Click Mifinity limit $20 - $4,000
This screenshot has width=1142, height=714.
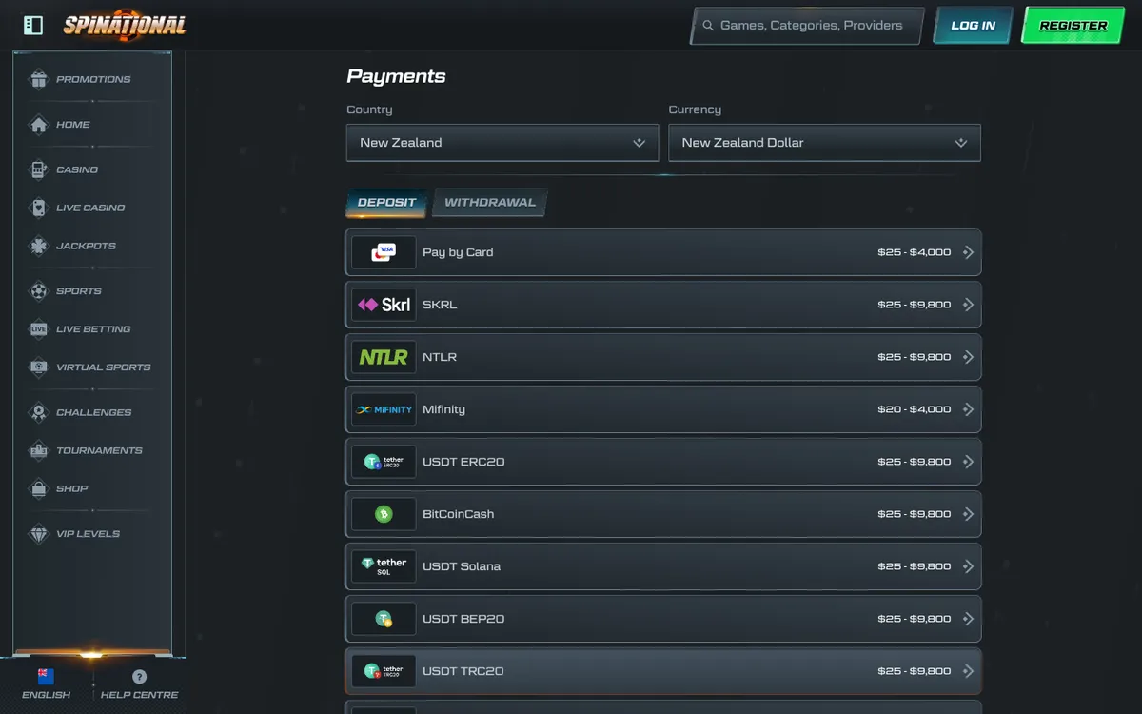(x=915, y=409)
